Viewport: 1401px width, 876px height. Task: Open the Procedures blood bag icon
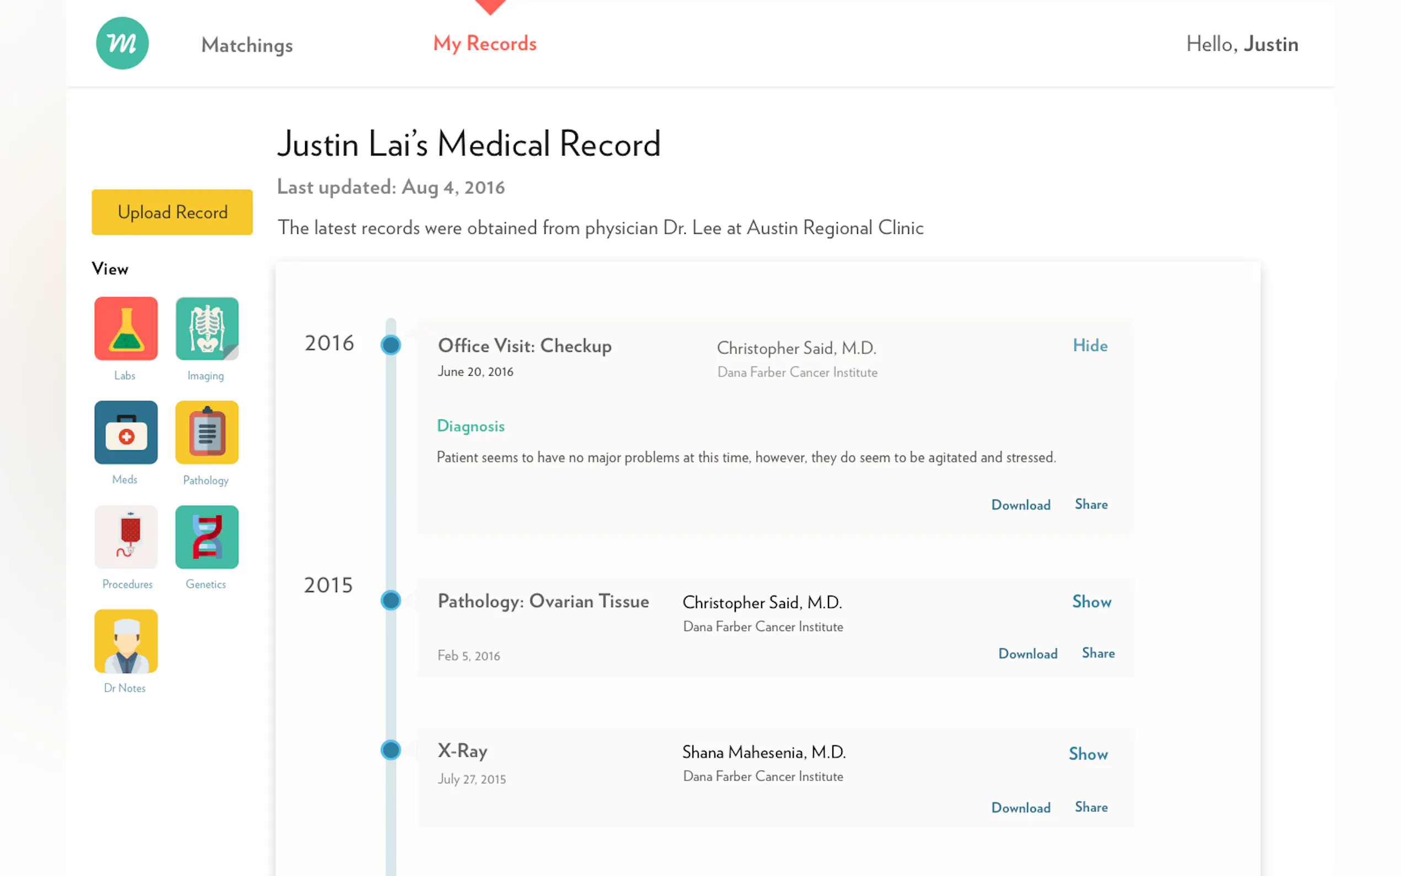tap(126, 537)
